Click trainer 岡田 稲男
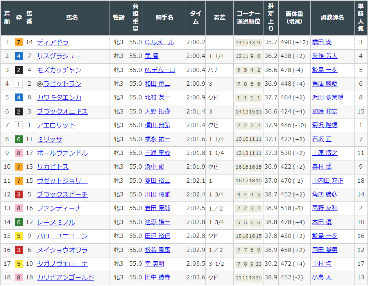 pyautogui.click(x=325, y=250)
